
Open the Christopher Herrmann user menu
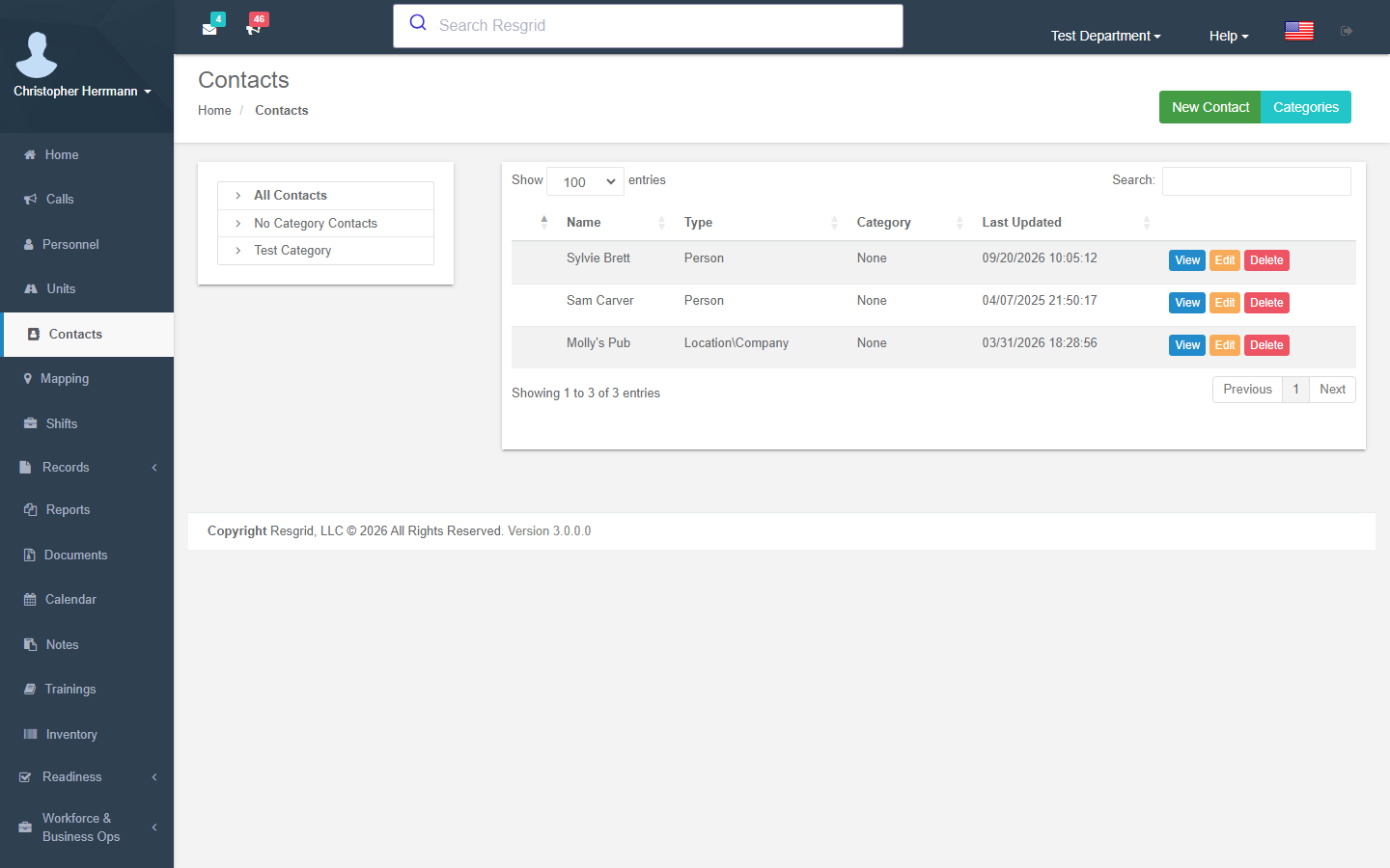[x=82, y=92]
